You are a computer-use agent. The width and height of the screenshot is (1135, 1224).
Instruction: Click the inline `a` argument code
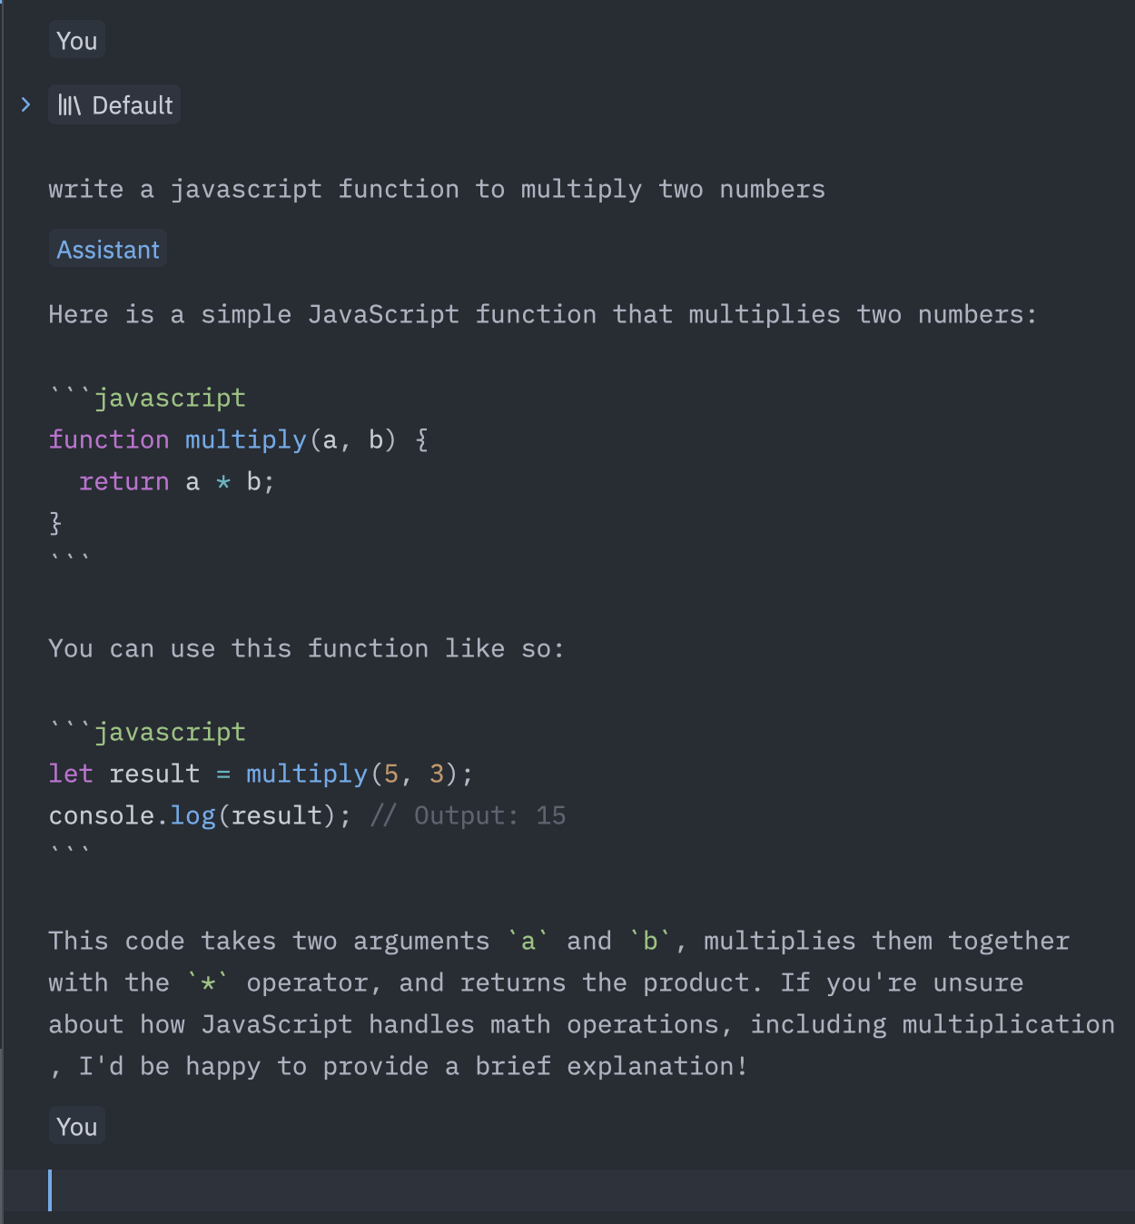(x=528, y=941)
